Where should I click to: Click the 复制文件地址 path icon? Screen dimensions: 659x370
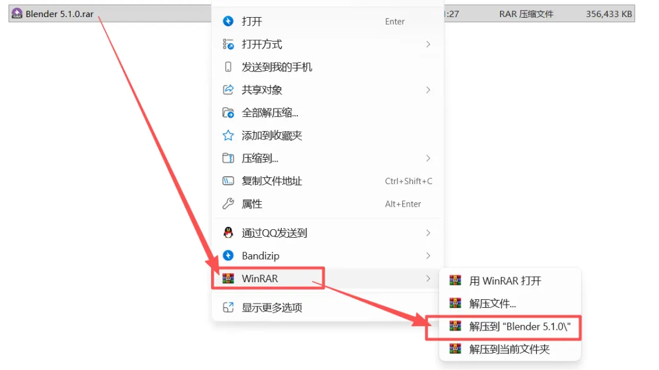228,181
